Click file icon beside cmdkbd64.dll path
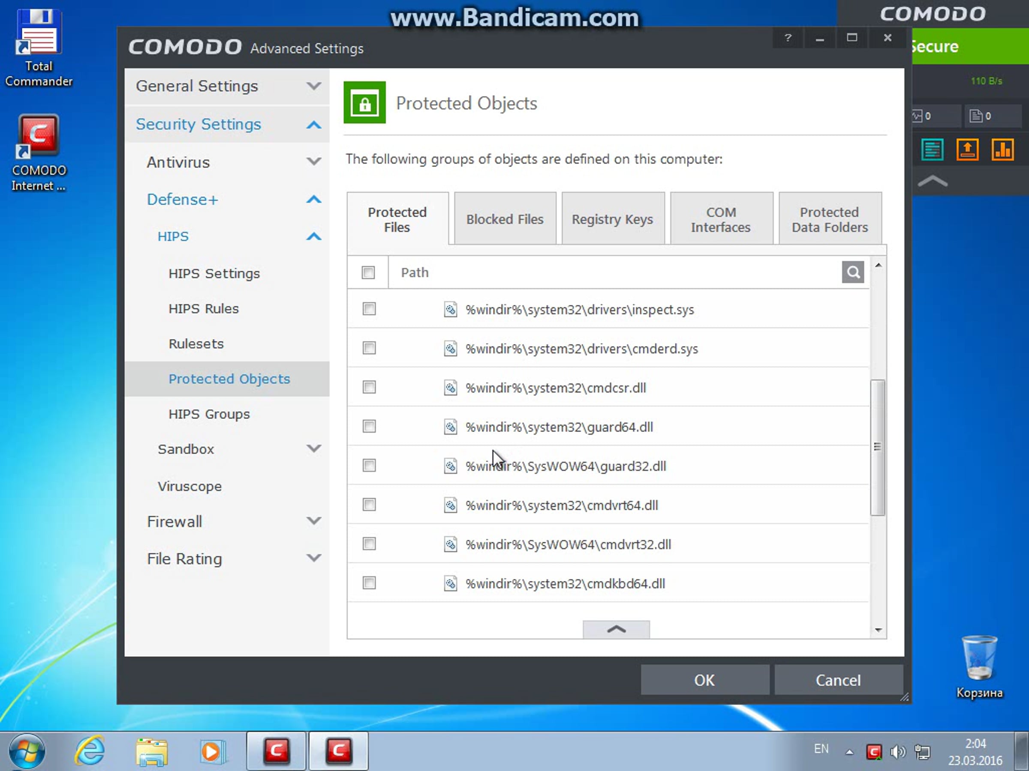1029x771 pixels. 450,583
